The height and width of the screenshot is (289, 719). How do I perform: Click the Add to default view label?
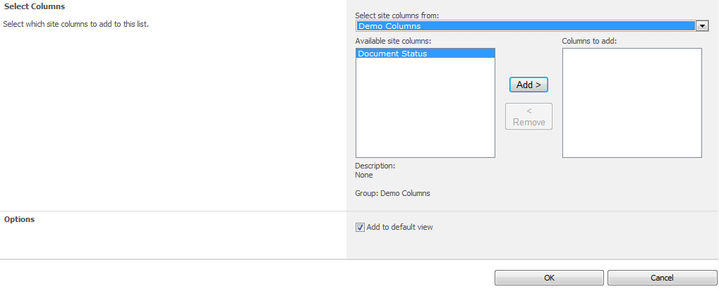pyautogui.click(x=400, y=227)
